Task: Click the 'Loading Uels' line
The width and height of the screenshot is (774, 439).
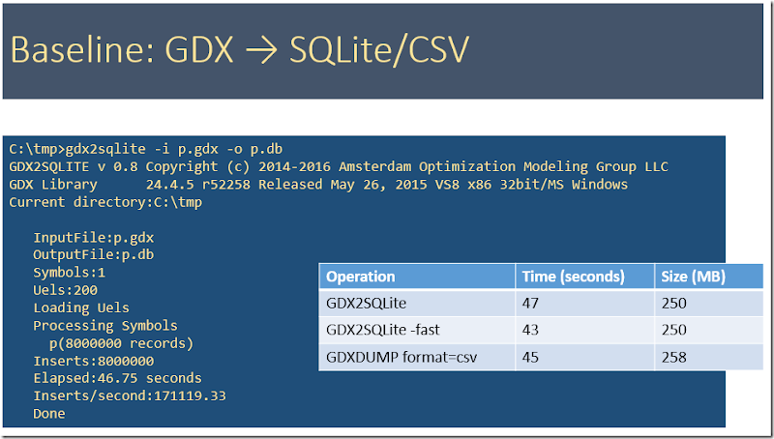Action: [x=81, y=307]
